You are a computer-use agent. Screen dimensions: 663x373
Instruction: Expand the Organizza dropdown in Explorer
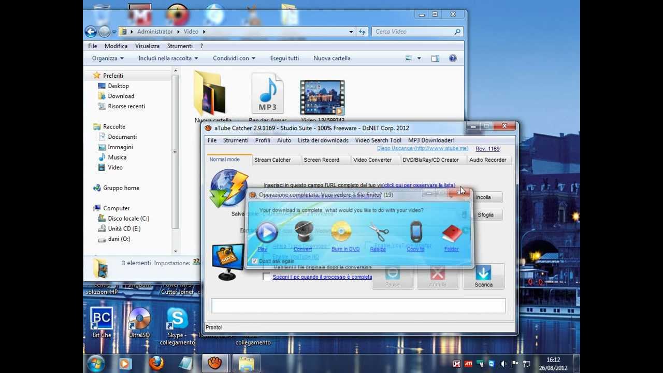point(108,59)
